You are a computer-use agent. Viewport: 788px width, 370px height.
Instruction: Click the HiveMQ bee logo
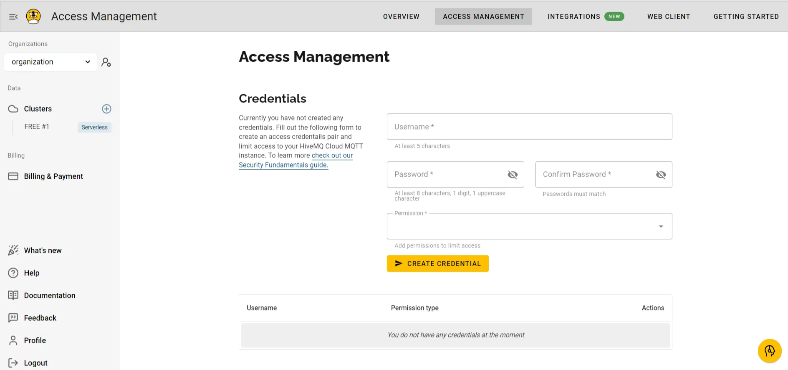[33, 16]
